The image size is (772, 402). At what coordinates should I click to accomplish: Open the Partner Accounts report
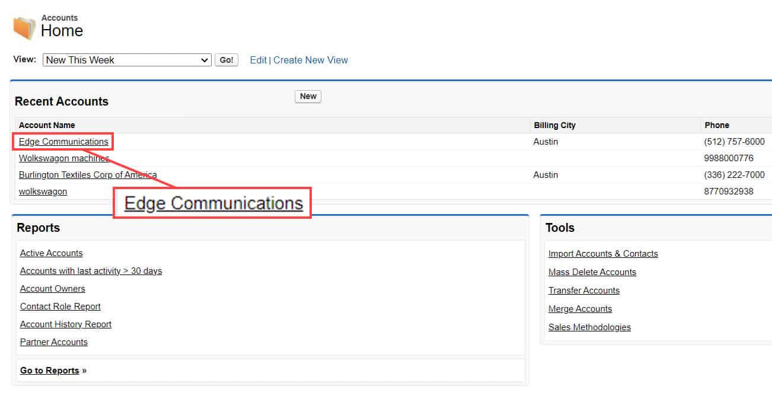point(54,342)
